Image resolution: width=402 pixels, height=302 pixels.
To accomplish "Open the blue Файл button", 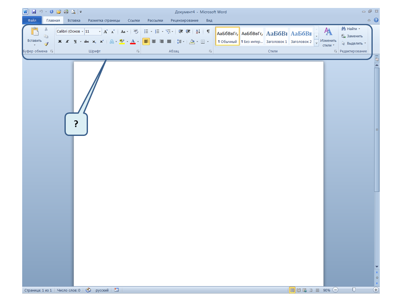I will coord(32,20).
